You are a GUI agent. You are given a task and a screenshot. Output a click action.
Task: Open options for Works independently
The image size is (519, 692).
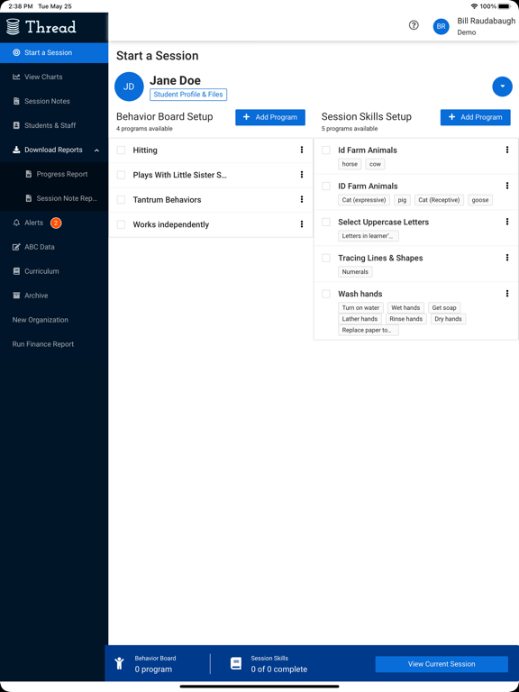[302, 224]
